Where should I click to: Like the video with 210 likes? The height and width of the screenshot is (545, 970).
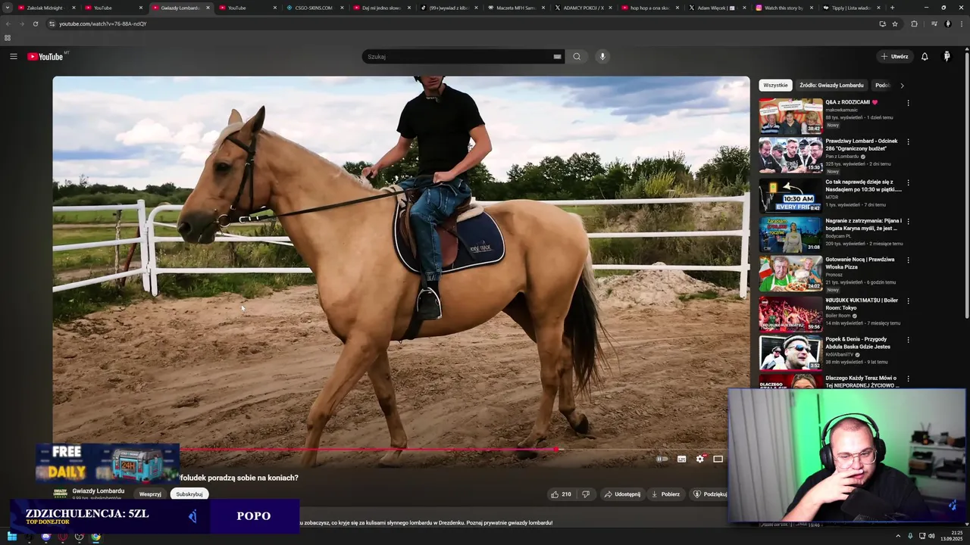(x=561, y=494)
